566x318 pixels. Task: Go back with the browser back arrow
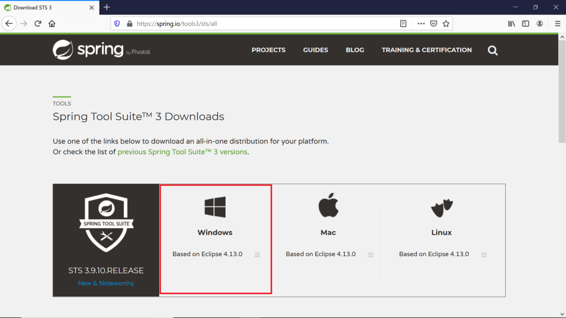click(9, 24)
